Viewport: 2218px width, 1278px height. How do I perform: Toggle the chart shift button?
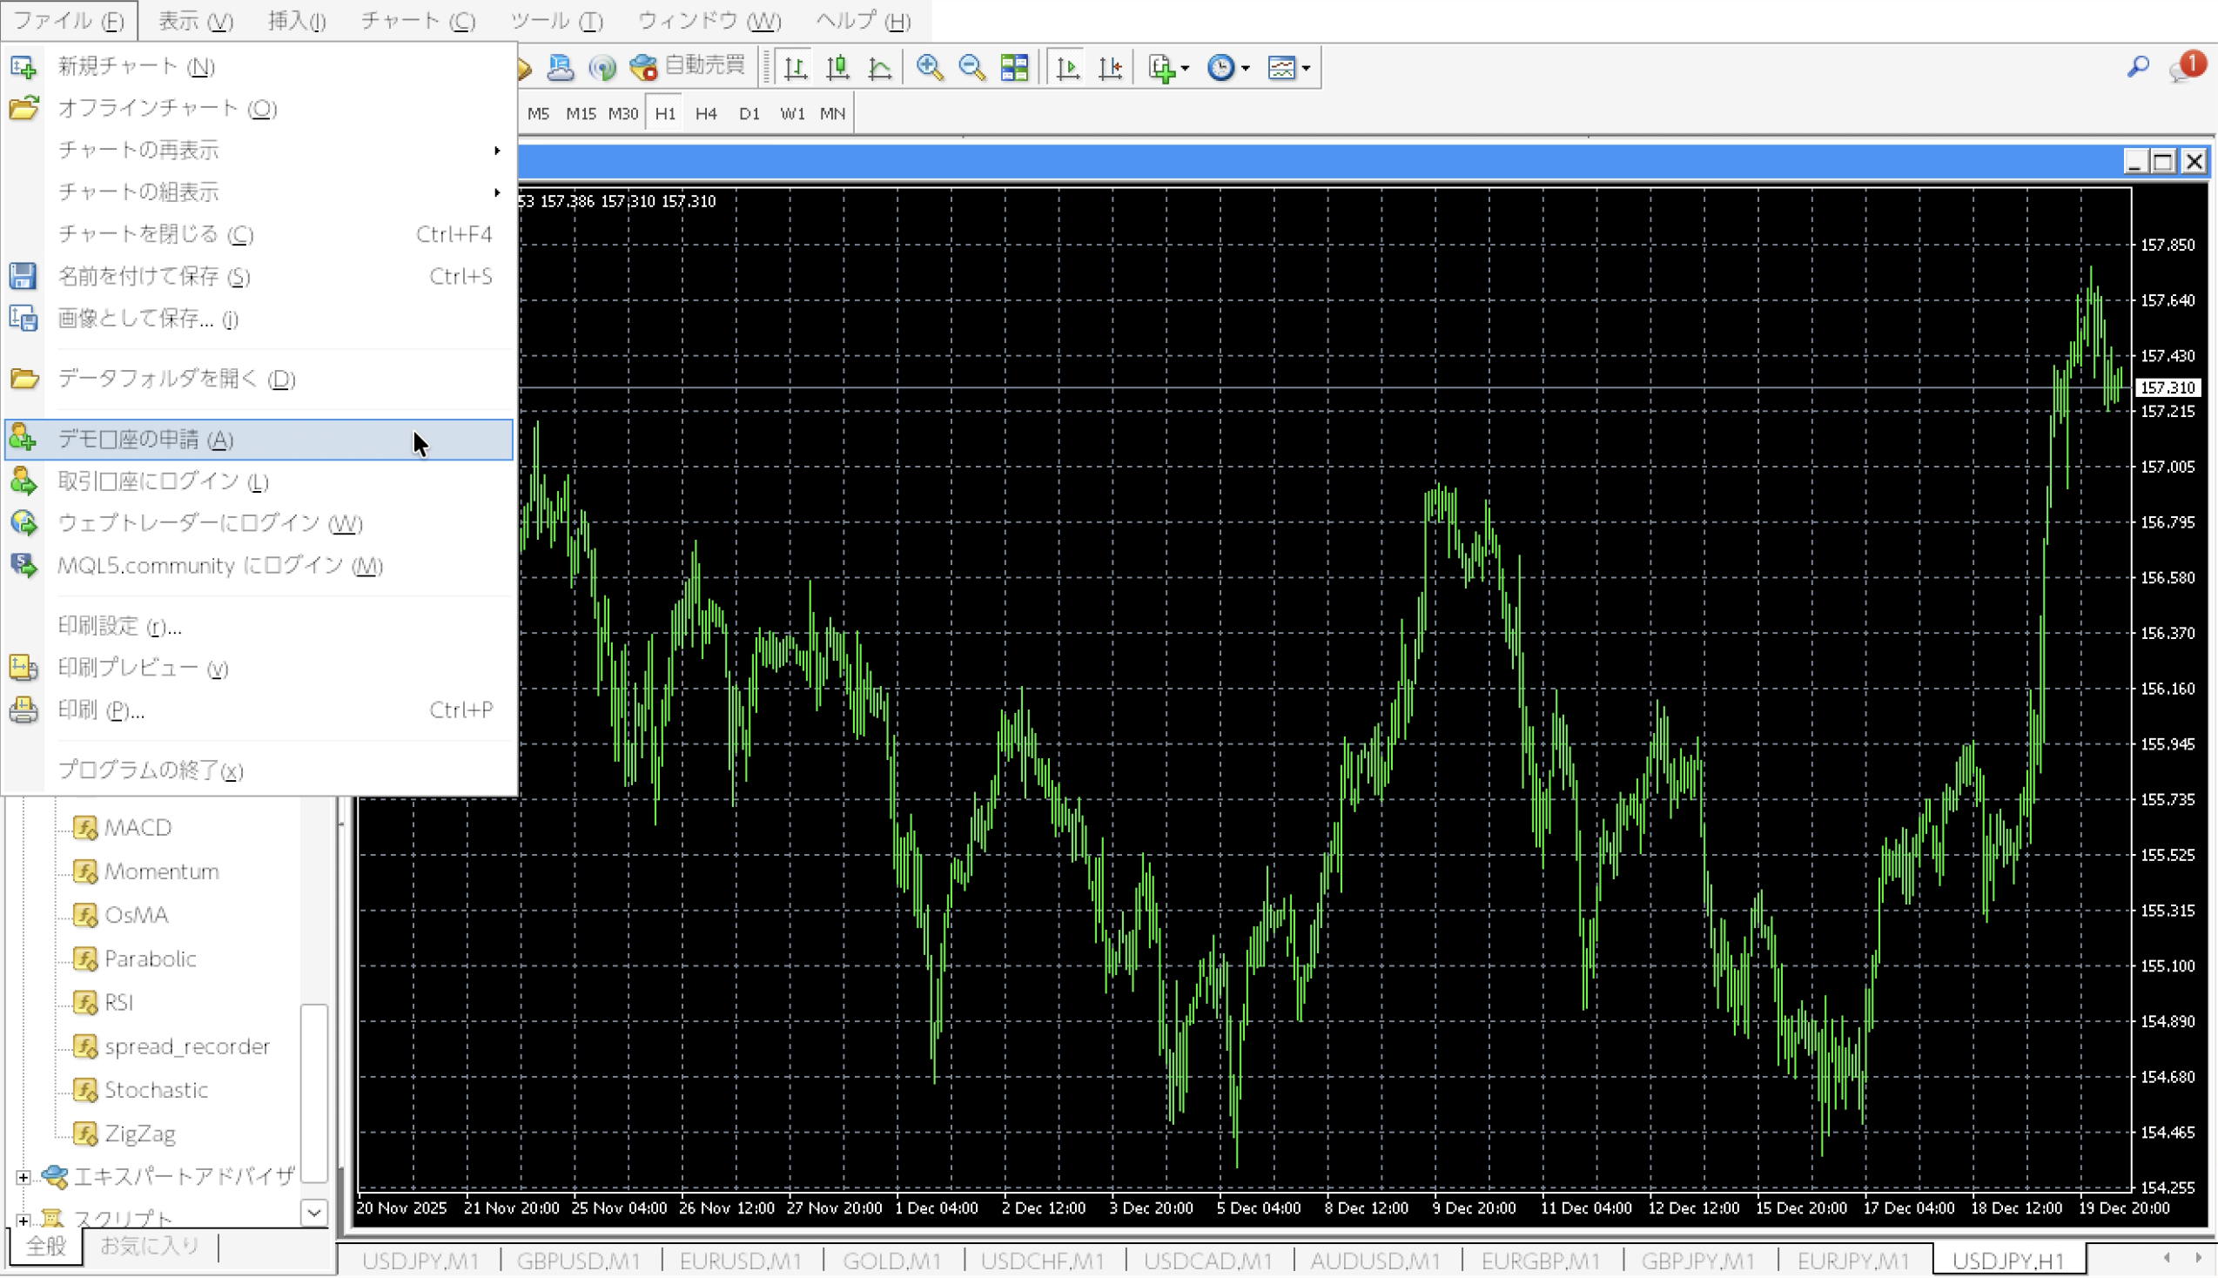point(1110,68)
